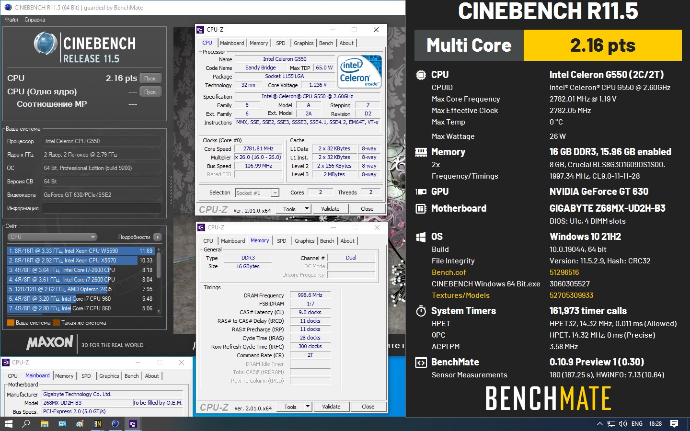Open the notification center icon
The height and width of the screenshot is (431, 690).
674,424
